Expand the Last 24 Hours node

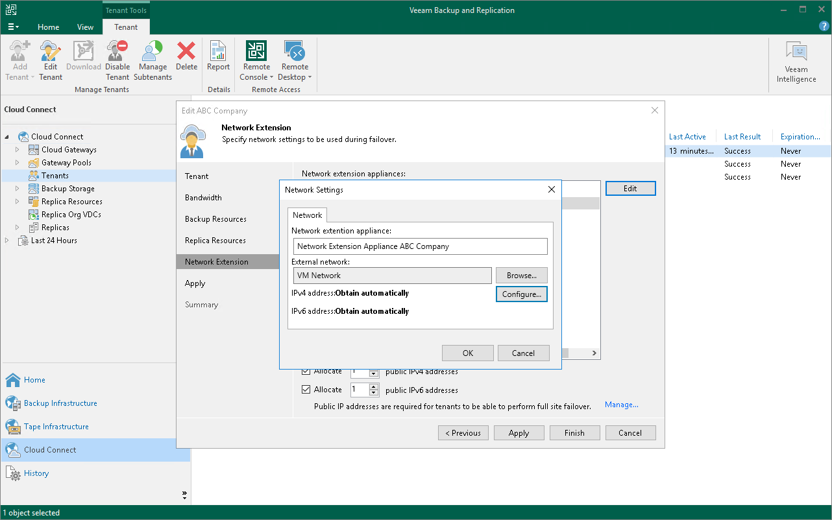7,241
